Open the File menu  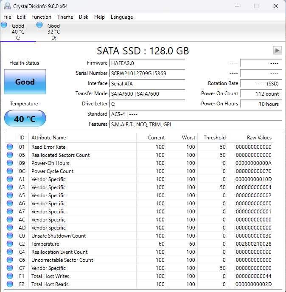tap(7, 17)
